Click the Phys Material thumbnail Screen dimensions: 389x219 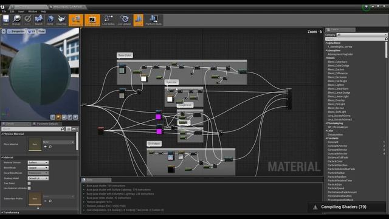pyautogui.click(x=35, y=144)
